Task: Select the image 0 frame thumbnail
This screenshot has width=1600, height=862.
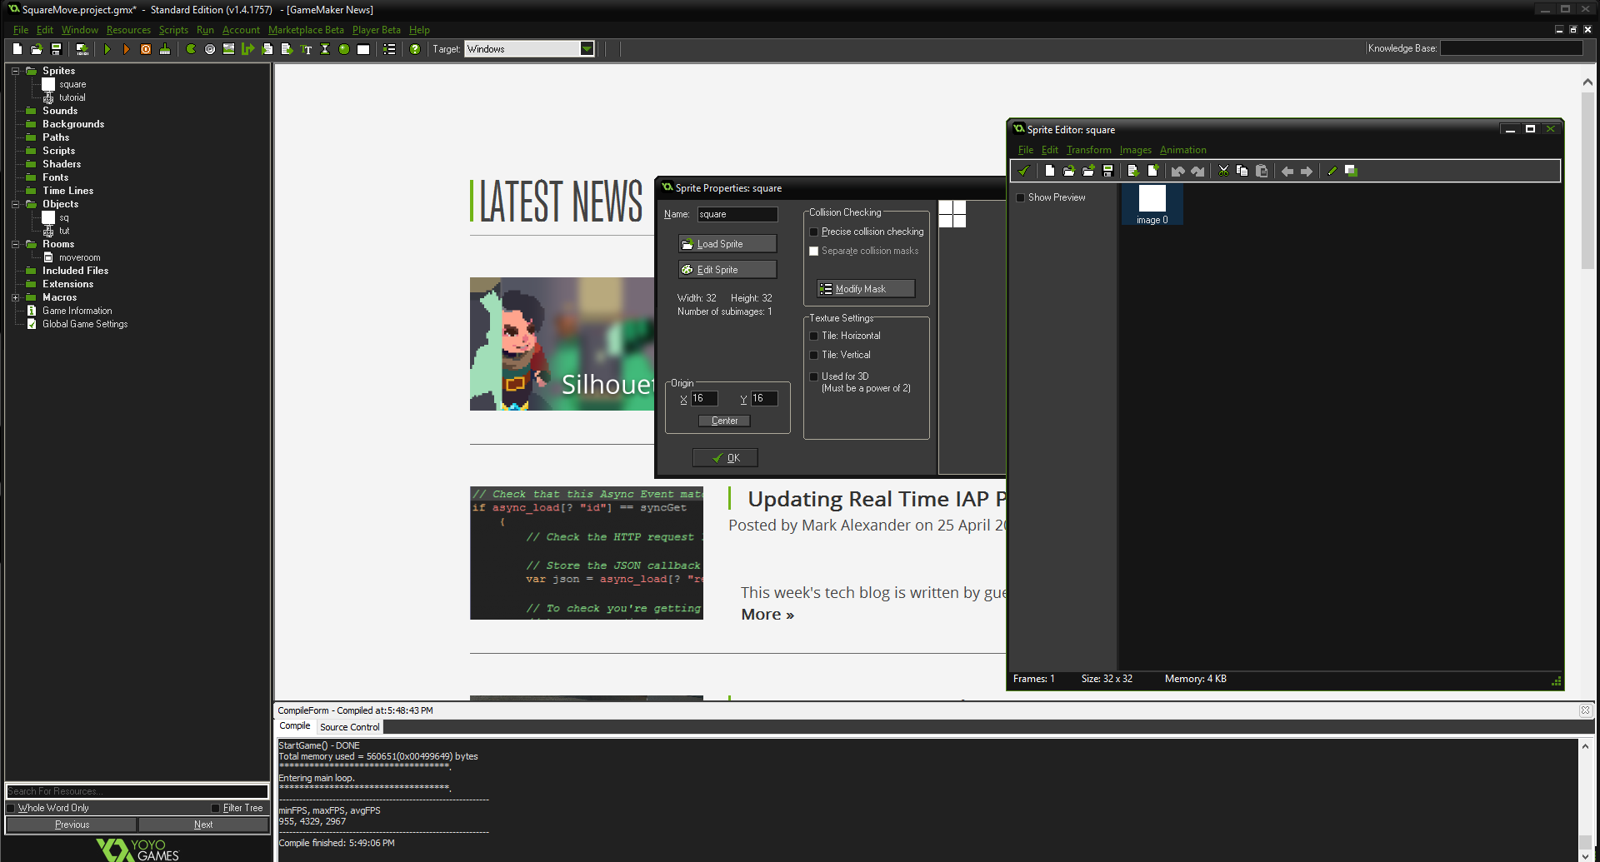Action: (1152, 200)
